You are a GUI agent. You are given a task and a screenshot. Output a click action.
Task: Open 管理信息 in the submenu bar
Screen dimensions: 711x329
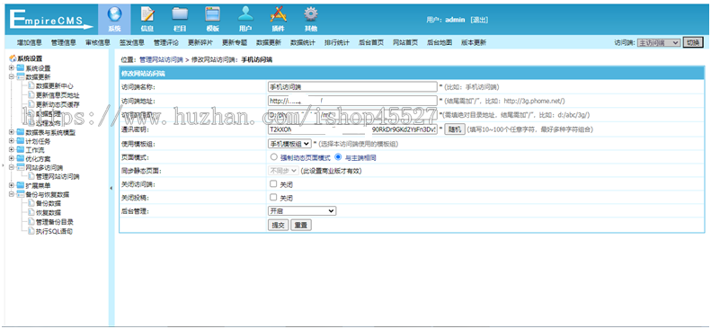pos(64,42)
